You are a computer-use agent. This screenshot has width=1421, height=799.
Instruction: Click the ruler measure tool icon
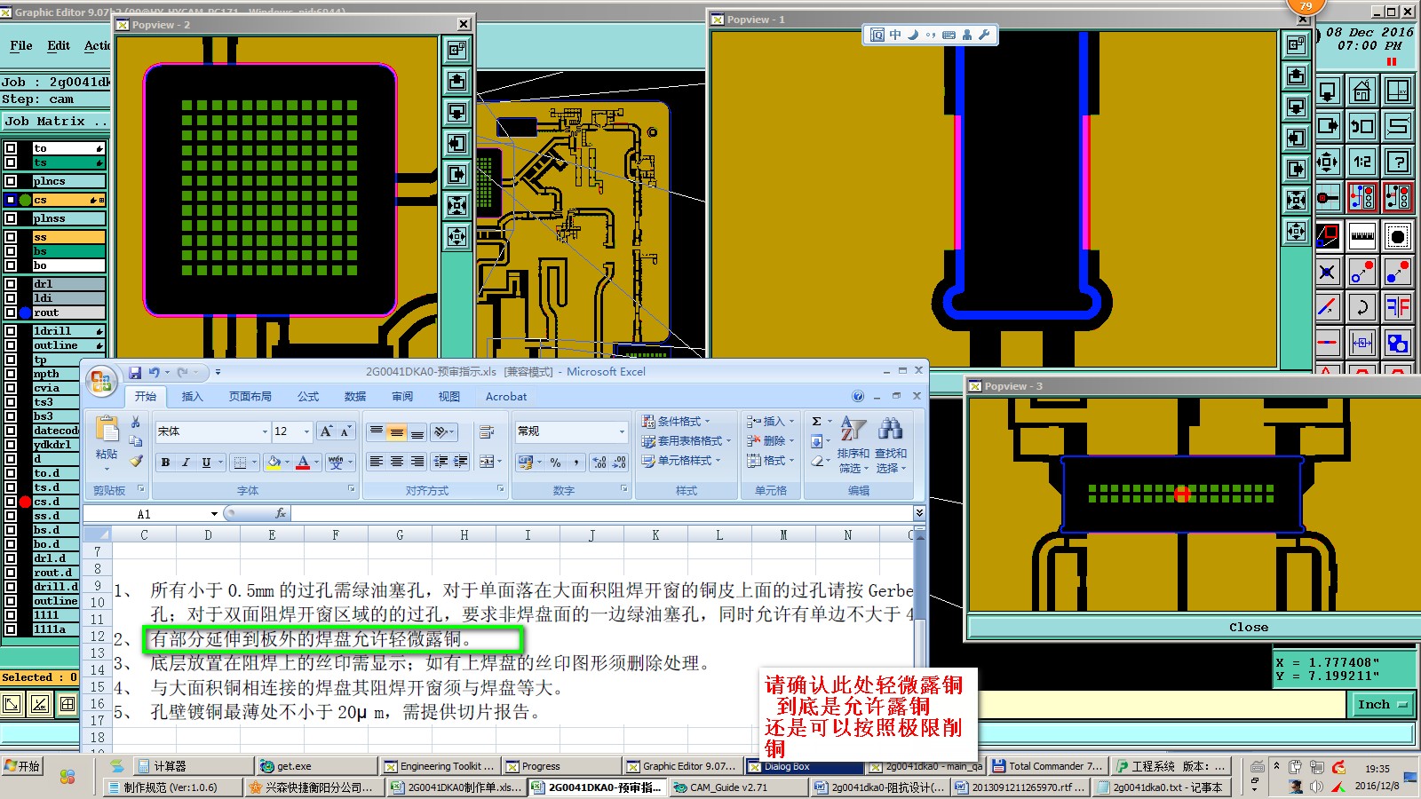click(1361, 236)
